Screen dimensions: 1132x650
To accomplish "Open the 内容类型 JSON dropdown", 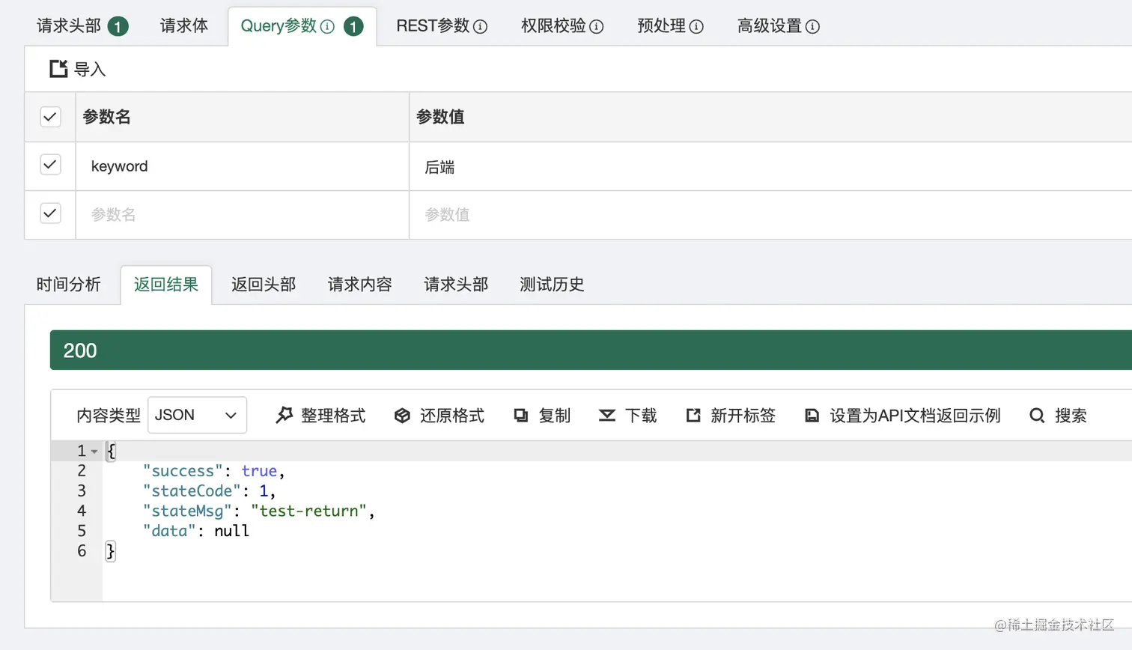I will (196, 415).
